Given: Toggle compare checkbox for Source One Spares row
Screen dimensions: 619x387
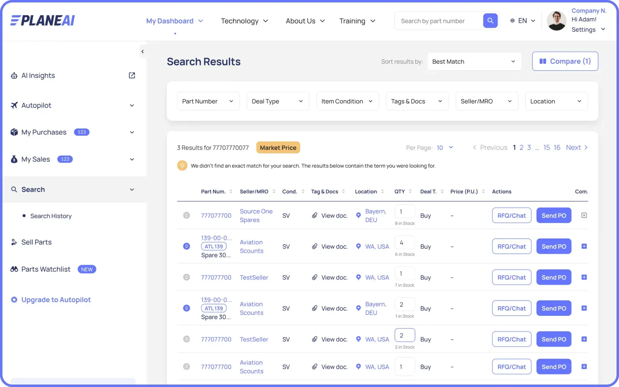Looking at the screenshot, I should coord(584,215).
